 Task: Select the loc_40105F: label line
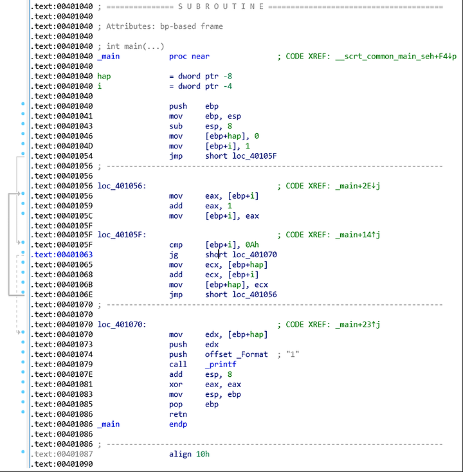[x=122, y=235]
